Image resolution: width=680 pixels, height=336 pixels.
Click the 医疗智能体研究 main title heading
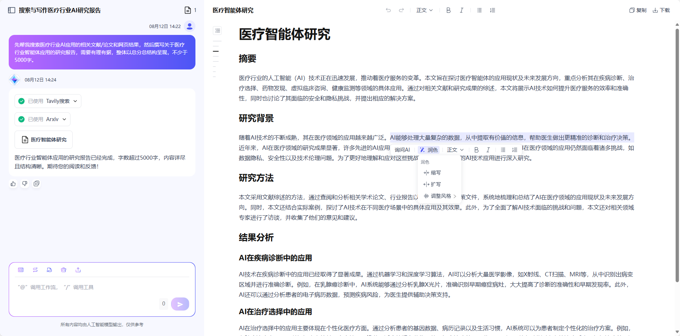(284, 34)
